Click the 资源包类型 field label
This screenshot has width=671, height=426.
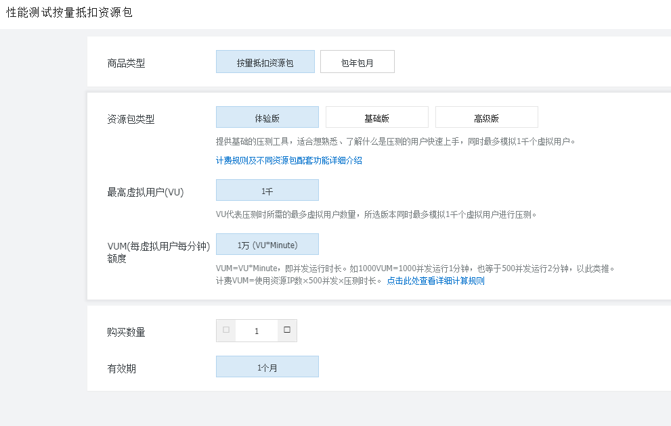pos(131,119)
